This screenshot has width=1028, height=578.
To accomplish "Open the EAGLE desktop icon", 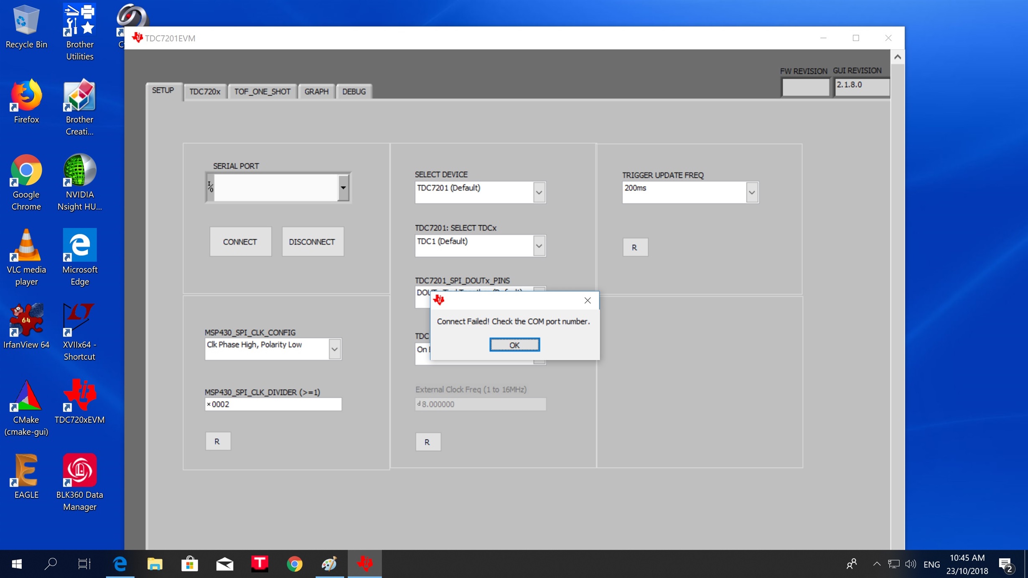I will click(x=26, y=471).
